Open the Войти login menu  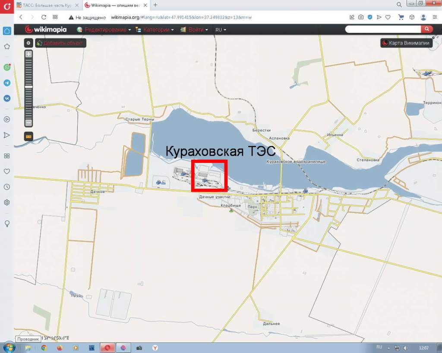pos(194,30)
